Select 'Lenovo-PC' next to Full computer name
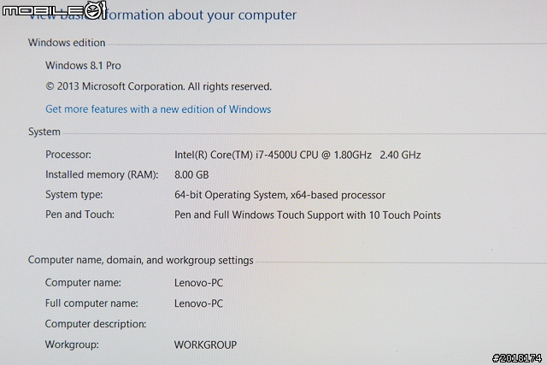Viewport: 547px width, 365px height. pyautogui.click(x=198, y=303)
